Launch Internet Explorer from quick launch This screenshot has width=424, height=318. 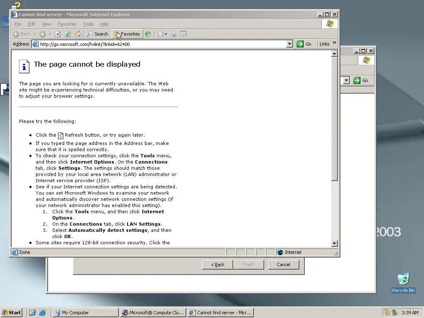point(42,313)
